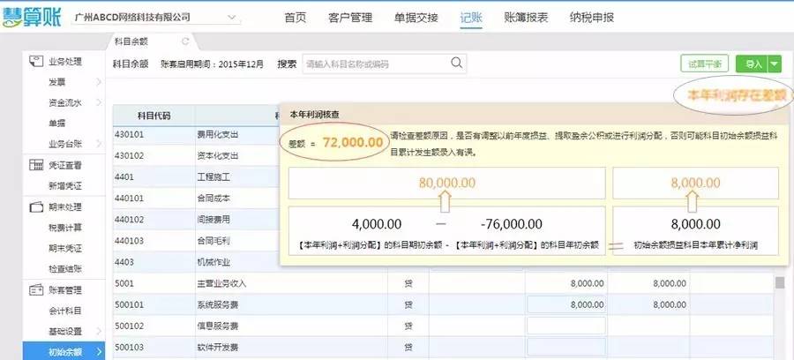The height and width of the screenshot is (360, 794).
Task: Expand the 资金流水 submenu chevron
Action: (98, 102)
